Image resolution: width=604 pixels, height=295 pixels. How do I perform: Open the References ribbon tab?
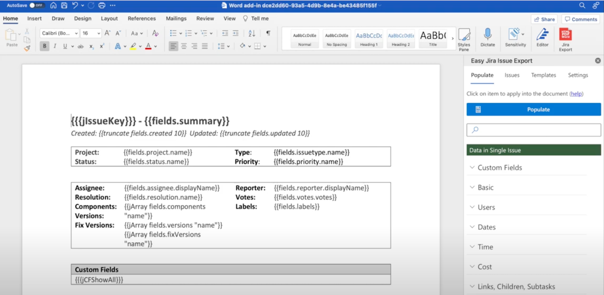[141, 18]
